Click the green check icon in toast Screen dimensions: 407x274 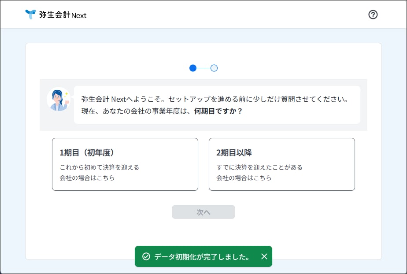tap(146, 256)
